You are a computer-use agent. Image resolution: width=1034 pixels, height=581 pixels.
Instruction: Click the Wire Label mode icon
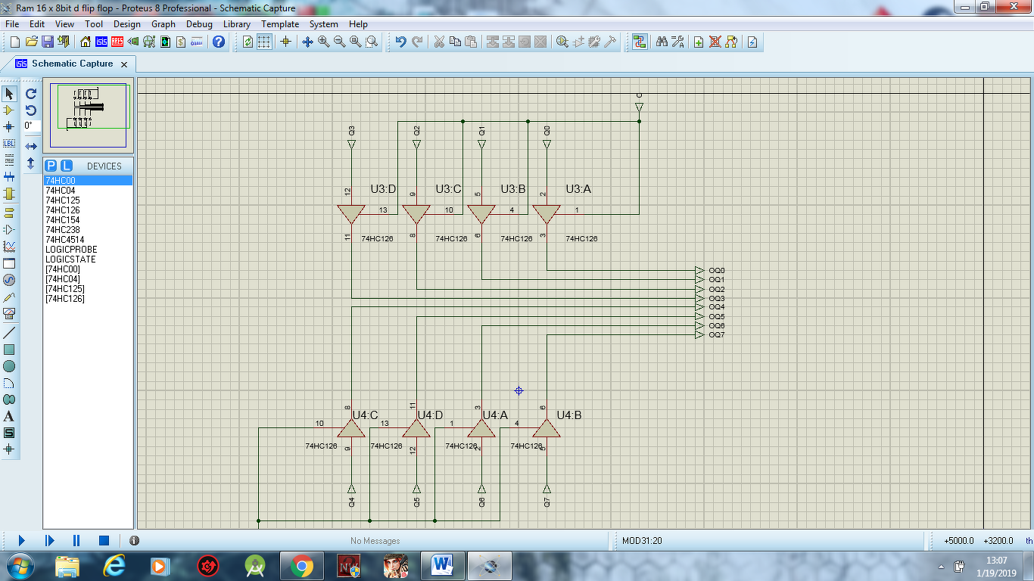click(x=9, y=144)
